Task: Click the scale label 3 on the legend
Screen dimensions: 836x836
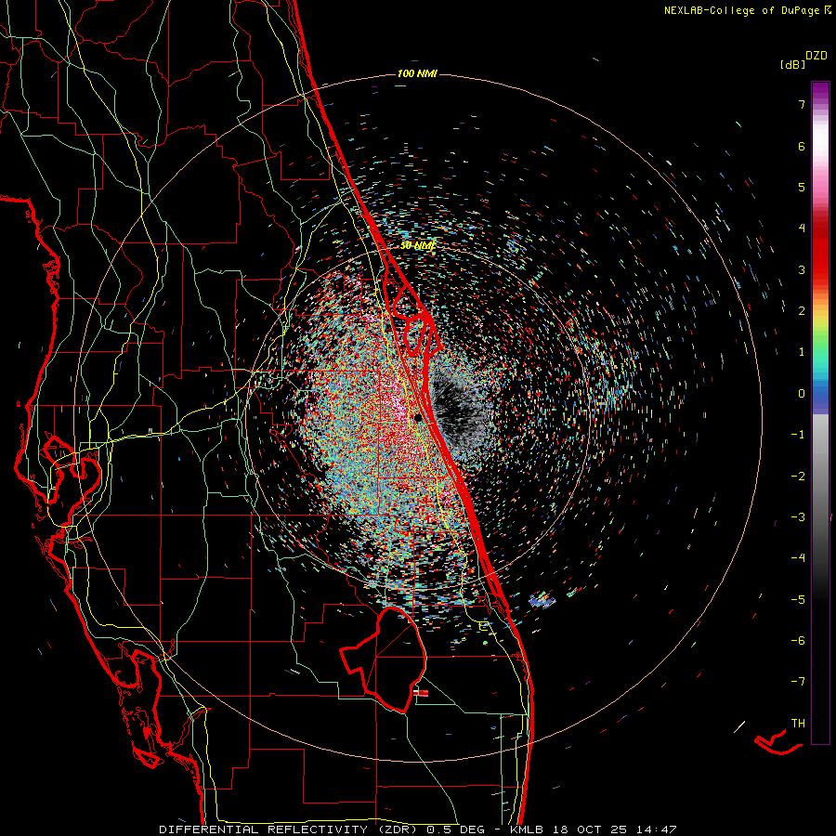Action: coord(802,269)
